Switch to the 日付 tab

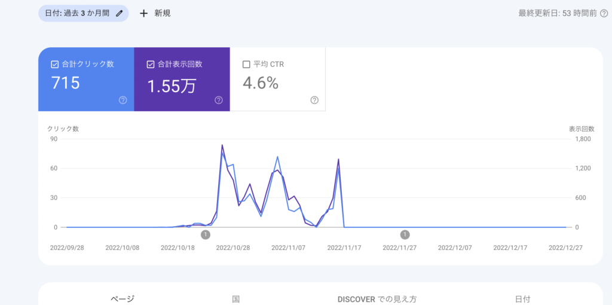522,299
